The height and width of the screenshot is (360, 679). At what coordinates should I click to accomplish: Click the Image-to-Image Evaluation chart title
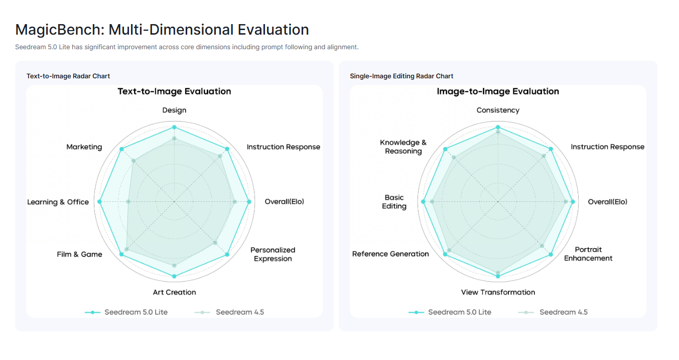[498, 91]
